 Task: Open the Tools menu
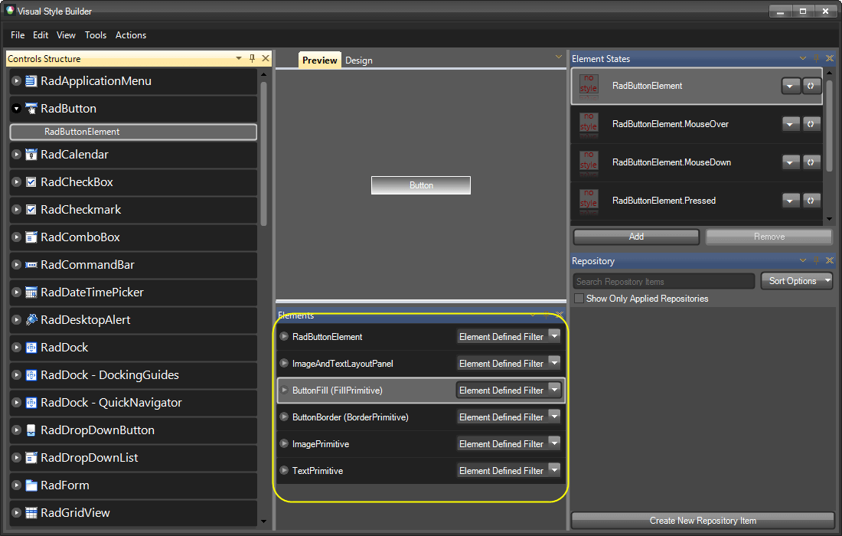point(96,35)
